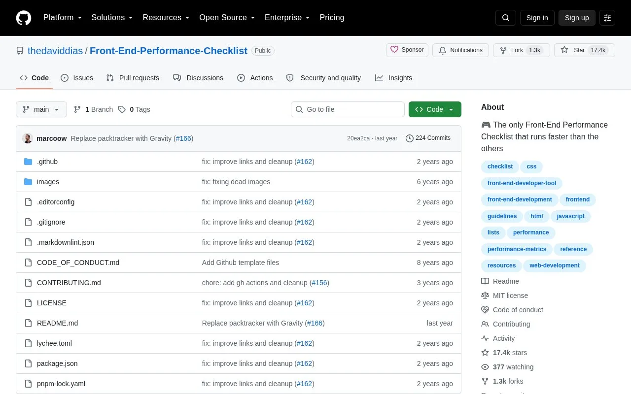The image size is (631, 394).
Task: Open the images folder icon
Action: (x=28, y=182)
